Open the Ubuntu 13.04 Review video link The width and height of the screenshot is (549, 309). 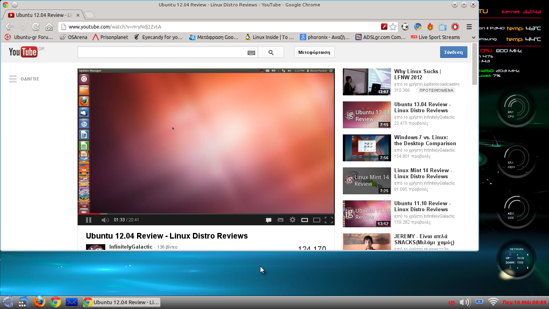click(x=422, y=107)
